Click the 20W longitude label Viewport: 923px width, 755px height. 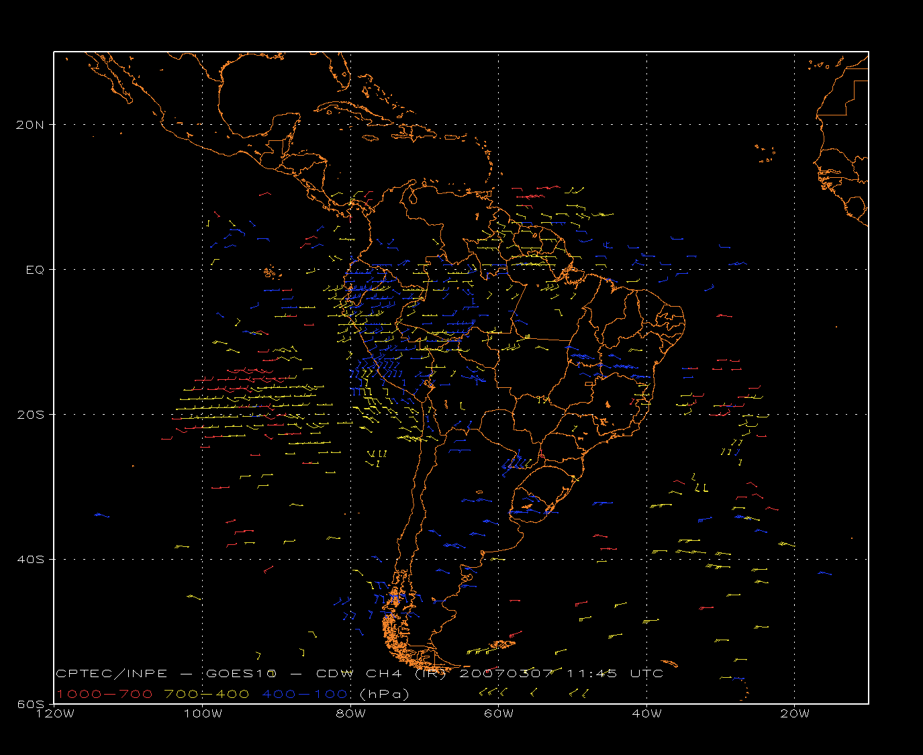(795, 714)
